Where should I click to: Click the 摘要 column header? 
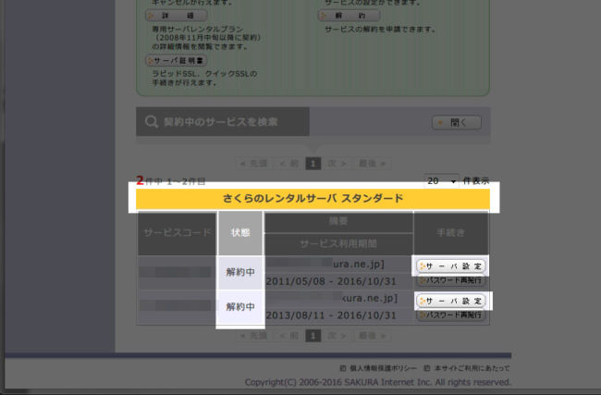(338, 221)
